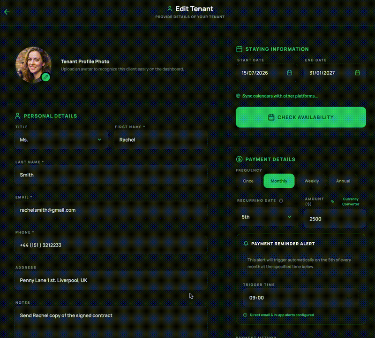Click the Address field Penny Lane

[x=111, y=280]
